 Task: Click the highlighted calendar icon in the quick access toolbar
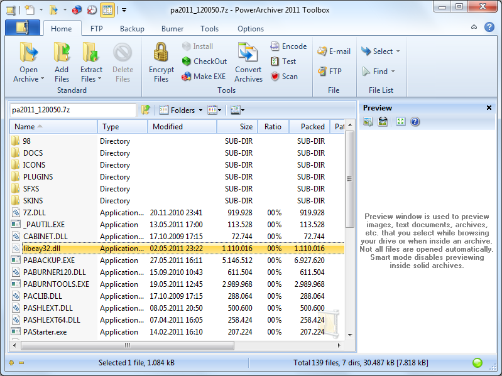click(x=107, y=10)
